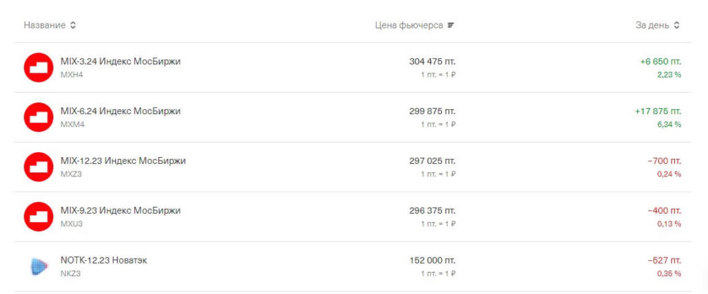Open MIX-9.23 Индекс МосБиржи futures

coord(120,211)
